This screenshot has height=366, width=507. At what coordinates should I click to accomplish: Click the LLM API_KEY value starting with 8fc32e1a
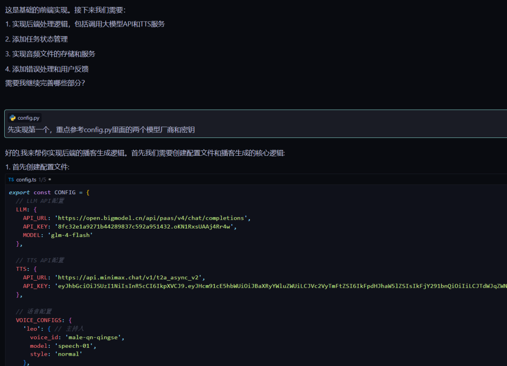[x=145, y=226]
